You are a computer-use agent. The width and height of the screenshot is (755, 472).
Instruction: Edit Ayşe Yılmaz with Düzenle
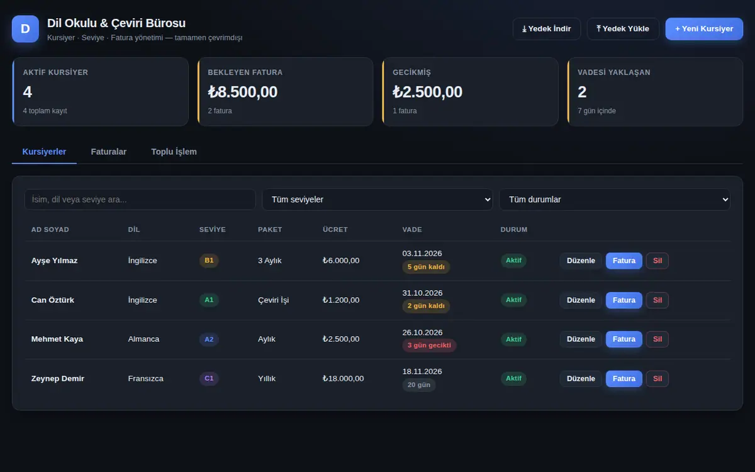click(x=581, y=261)
